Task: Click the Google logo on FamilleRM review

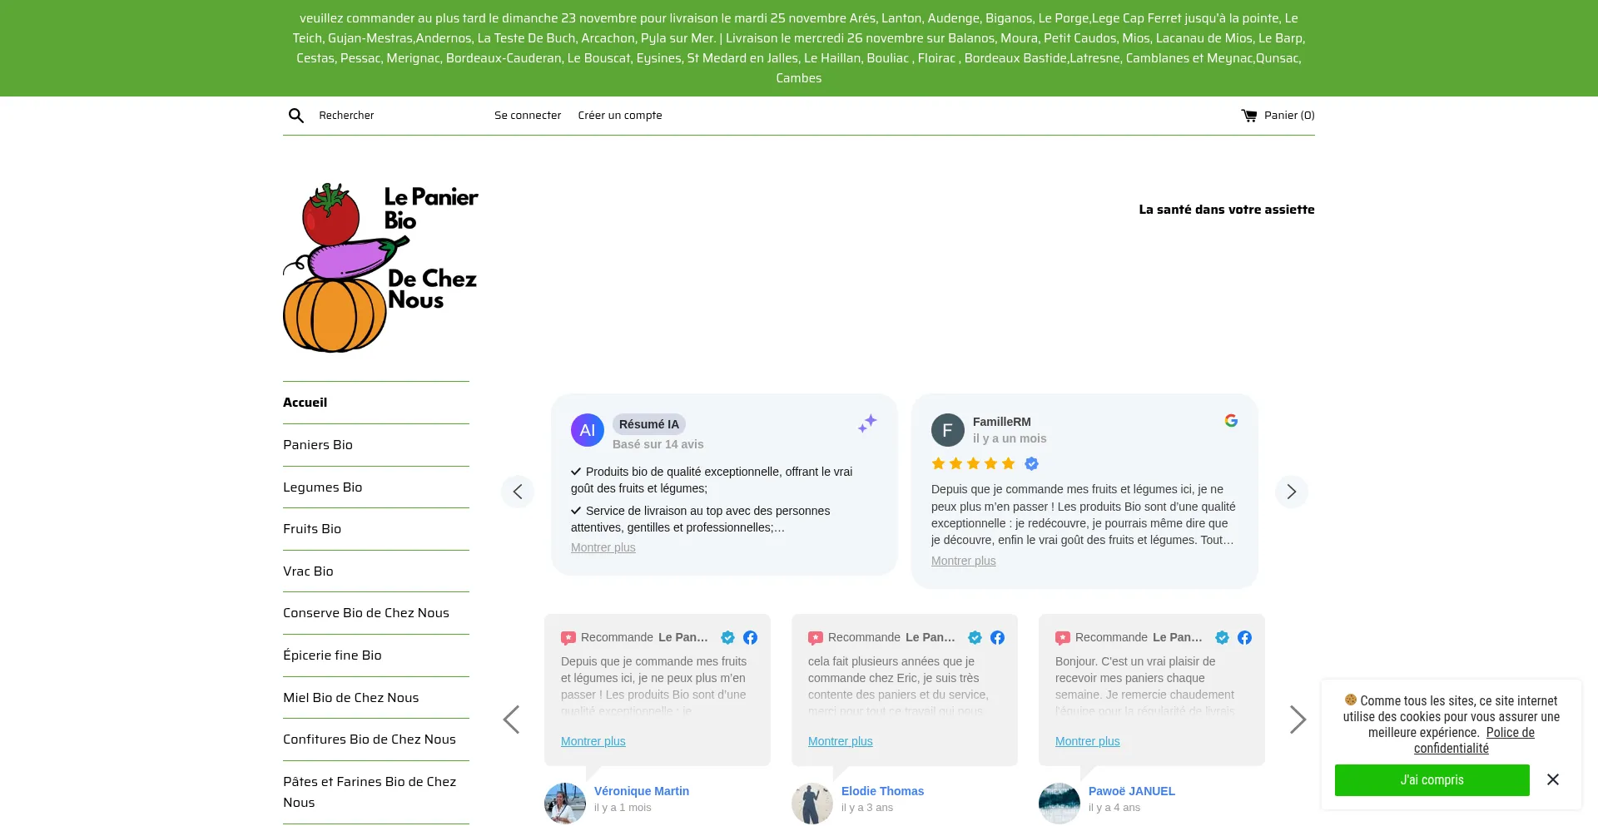Action: click(x=1231, y=421)
